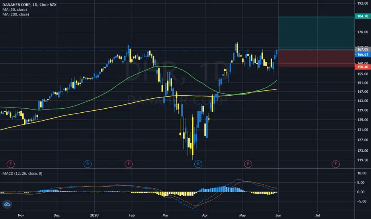Click the 143.00 price axis label
Screen dimensions: 371x219
(x=363, y=101)
